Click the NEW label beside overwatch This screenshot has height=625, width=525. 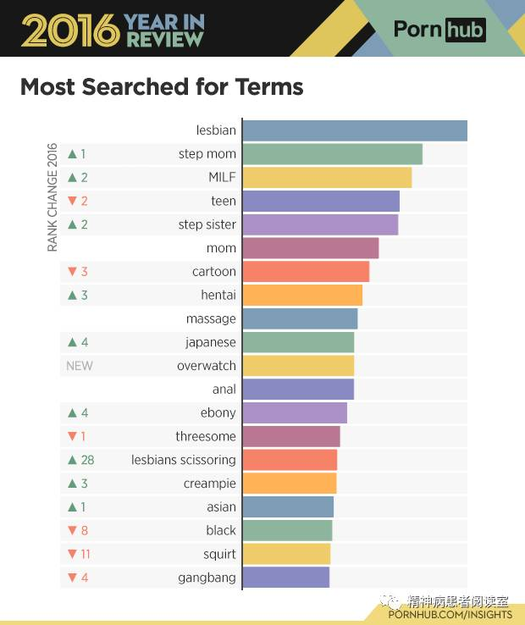(80, 366)
